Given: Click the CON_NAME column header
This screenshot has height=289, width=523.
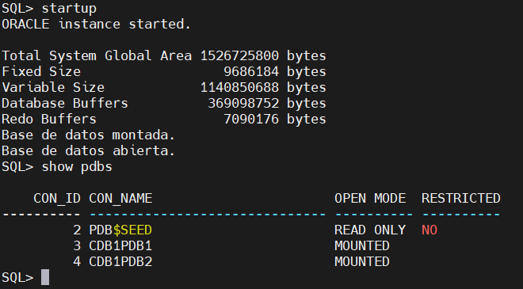Looking at the screenshot, I should [x=120, y=198].
